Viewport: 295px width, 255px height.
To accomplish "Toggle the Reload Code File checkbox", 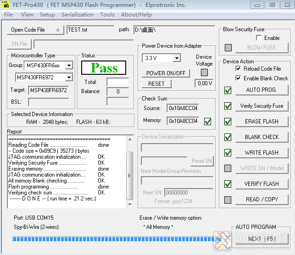I will 238,69.
